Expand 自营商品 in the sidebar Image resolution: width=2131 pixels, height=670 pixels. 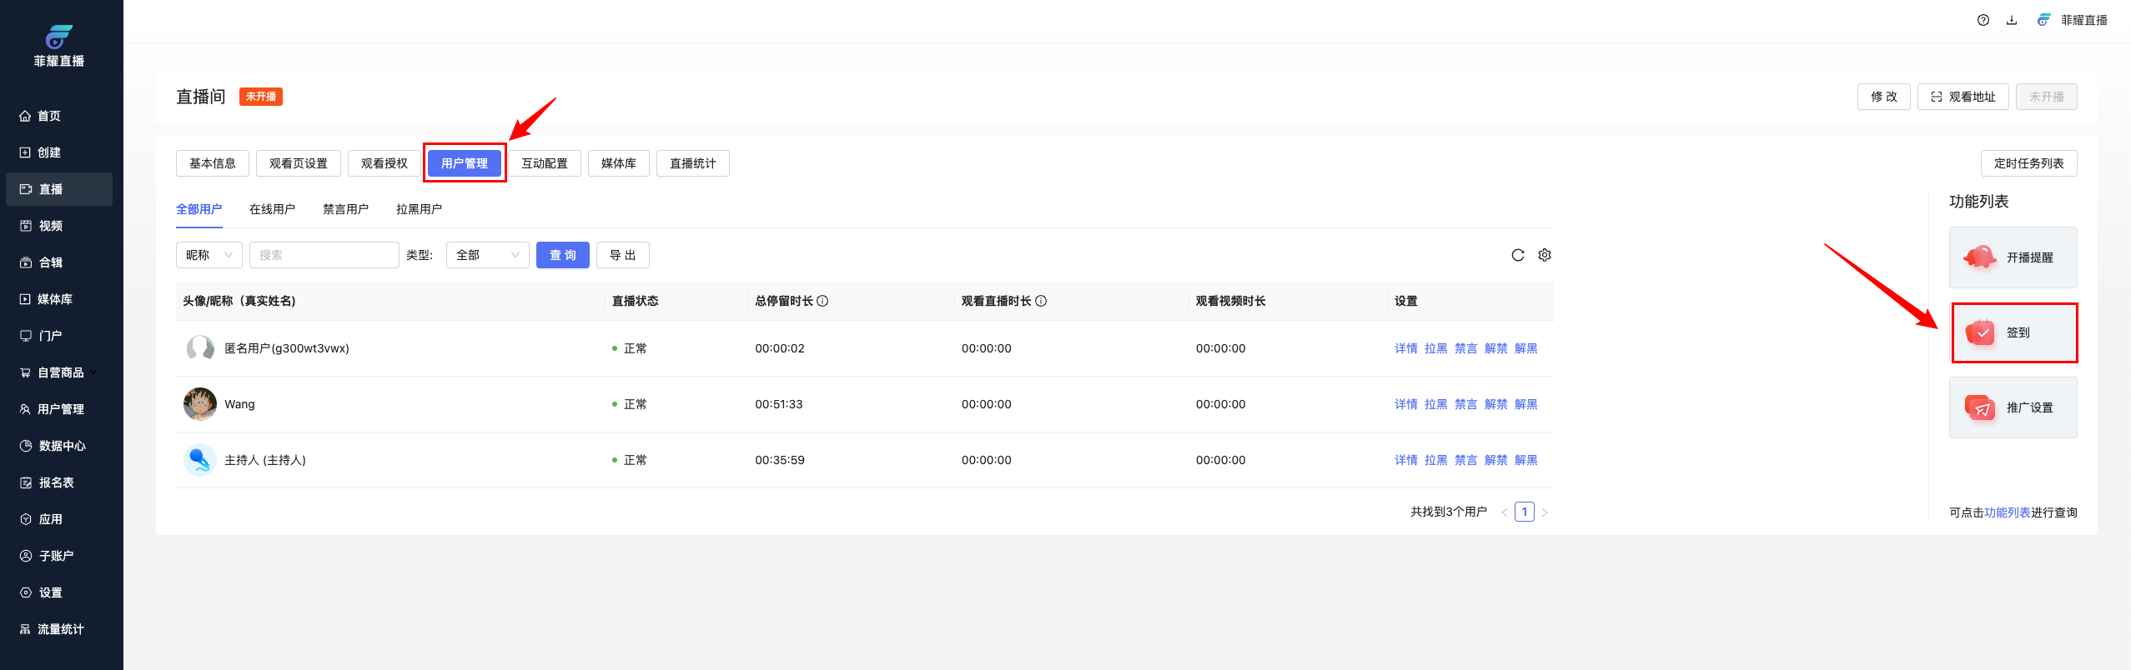pos(59,372)
